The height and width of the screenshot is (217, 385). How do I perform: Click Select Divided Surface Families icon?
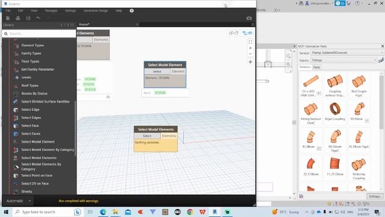[16, 101]
